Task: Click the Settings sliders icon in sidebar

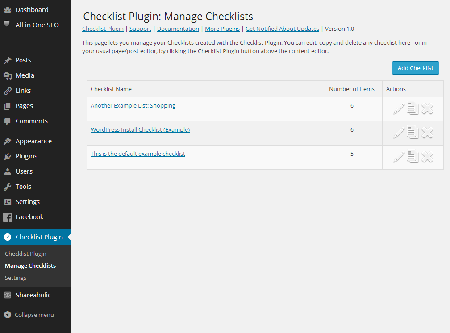Action: click(8, 202)
